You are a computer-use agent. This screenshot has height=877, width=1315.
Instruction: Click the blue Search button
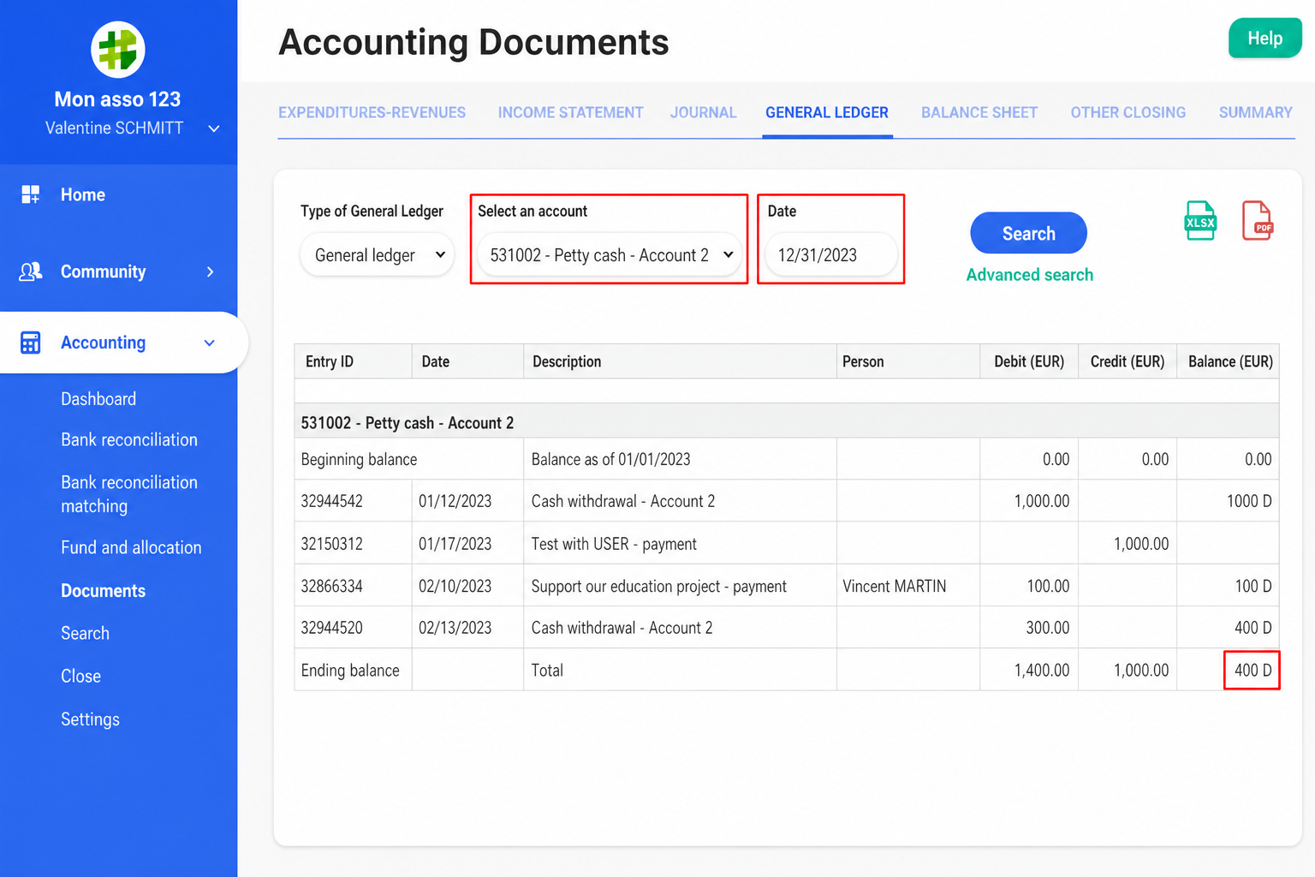pos(1028,233)
